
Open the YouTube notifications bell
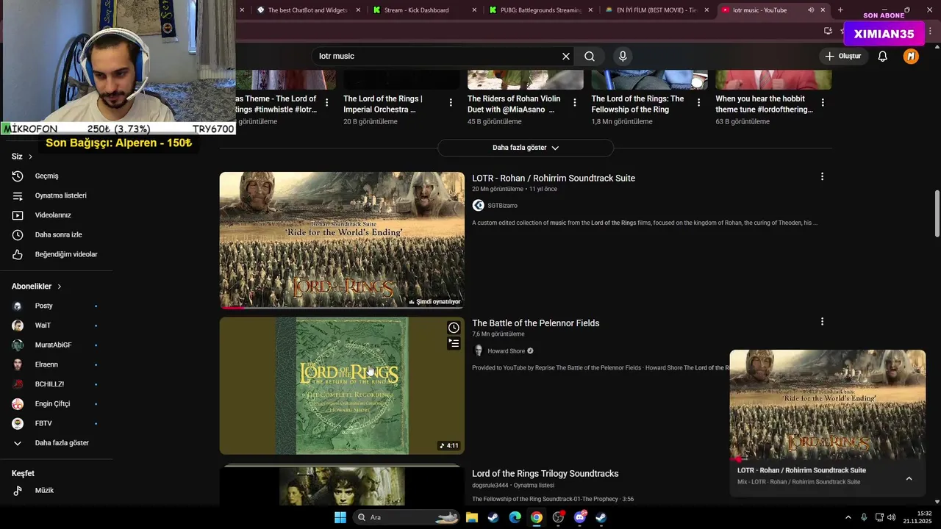coord(882,56)
